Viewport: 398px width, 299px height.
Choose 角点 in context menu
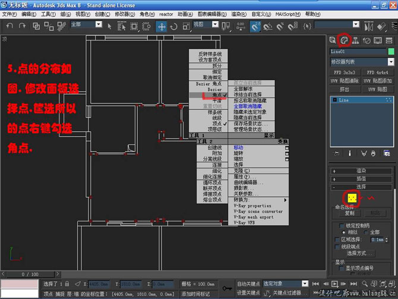point(209,95)
